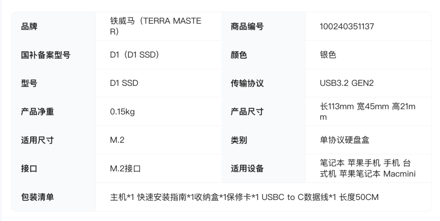Click the 品牌 label cell

pos(29,27)
